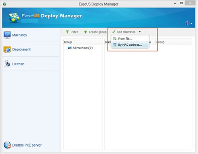Minimize the EaseUS Deploy Manager window
This screenshot has height=154, width=198.
(175, 3)
